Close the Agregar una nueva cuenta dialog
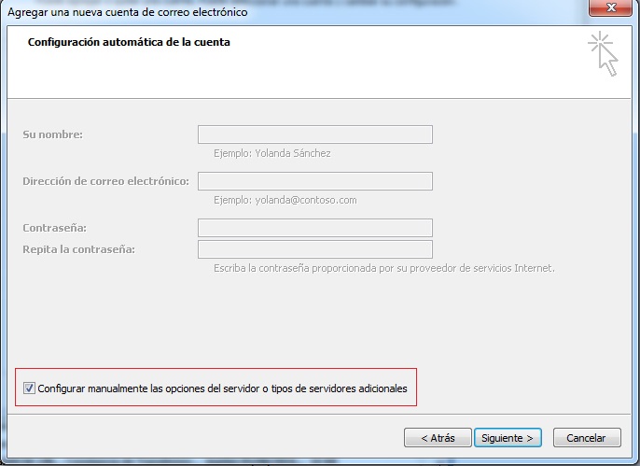The width and height of the screenshot is (640, 466). click(x=610, y=7)
